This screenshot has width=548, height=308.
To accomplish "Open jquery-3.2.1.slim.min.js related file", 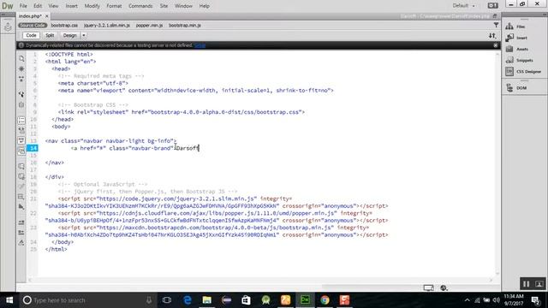I will [x=106, y=25].
